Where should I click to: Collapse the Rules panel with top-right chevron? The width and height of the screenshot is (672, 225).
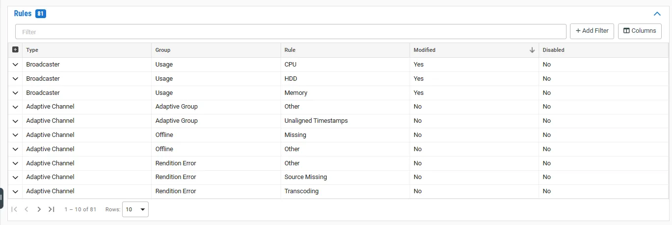tap(657, 14)
